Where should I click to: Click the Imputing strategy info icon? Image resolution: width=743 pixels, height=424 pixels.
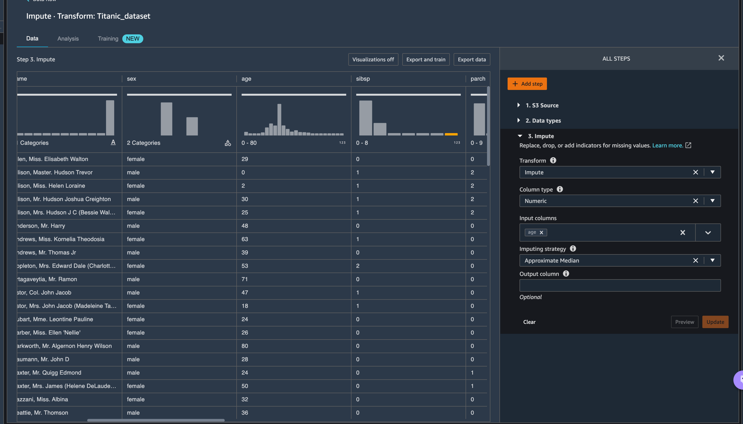573,248
